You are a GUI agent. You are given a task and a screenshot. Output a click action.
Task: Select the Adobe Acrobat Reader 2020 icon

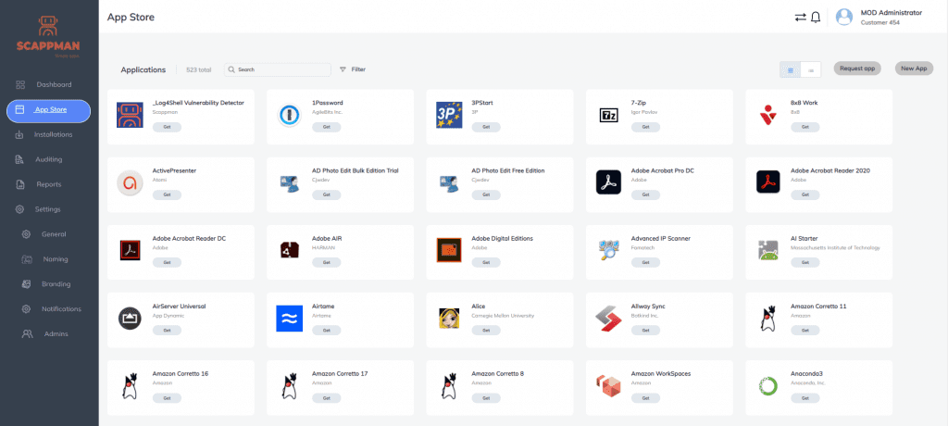tap(768, 182)
